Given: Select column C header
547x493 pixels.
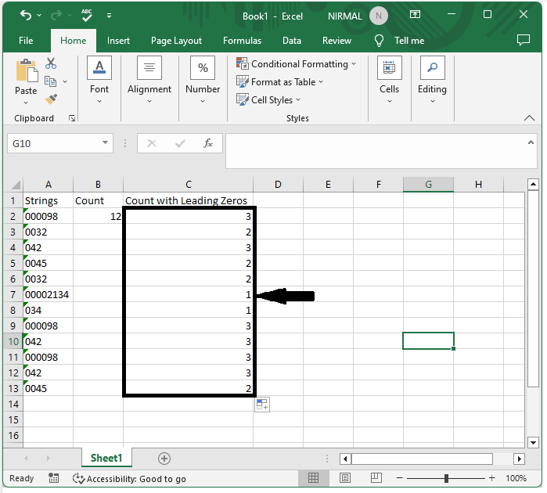Looking at the screenshot, I should [189, 185].
